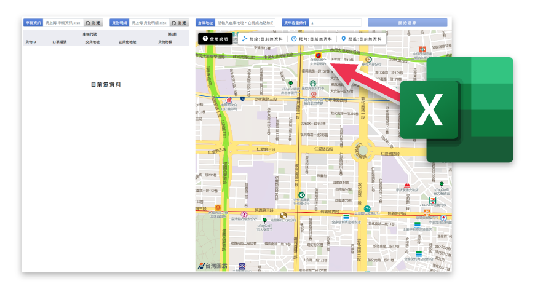Click the 車輛代號 table header

click(90, 34)
